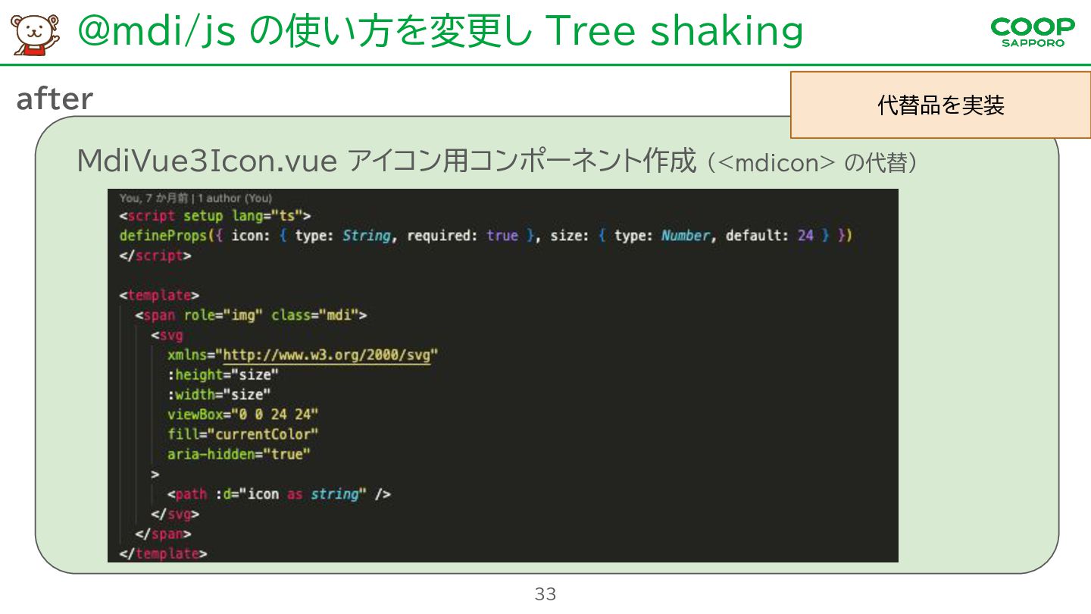This screenshot has width=1091, height=614.
Task: Click the opening `<svg` tag line
Action: click(167, 335)
